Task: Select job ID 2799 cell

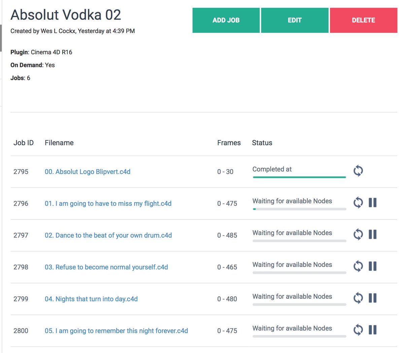Action: [21, 299]
